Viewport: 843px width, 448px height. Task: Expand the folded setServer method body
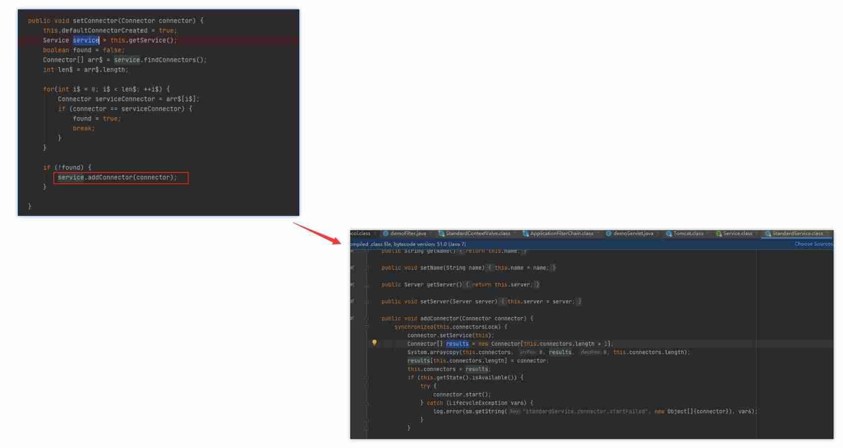367,301
